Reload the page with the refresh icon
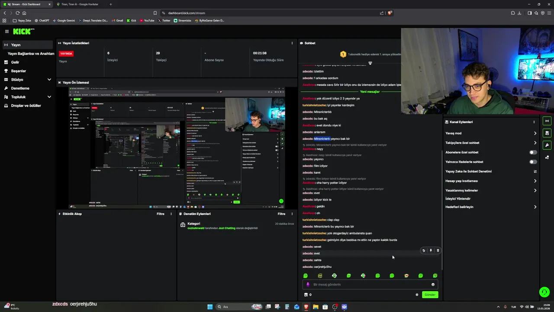 (17, 13)
